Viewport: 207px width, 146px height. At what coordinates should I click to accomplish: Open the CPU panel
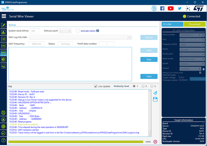(4, 46)
